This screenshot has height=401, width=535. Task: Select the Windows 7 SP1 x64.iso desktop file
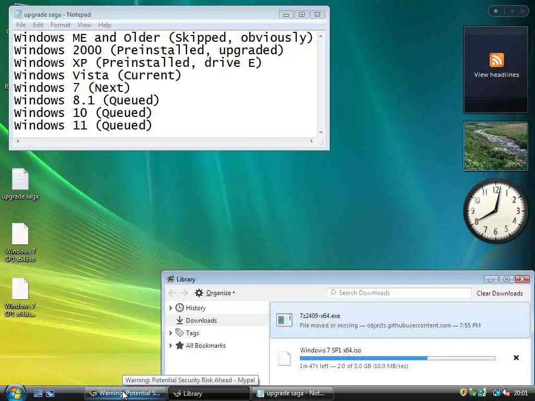pos(20,242)
